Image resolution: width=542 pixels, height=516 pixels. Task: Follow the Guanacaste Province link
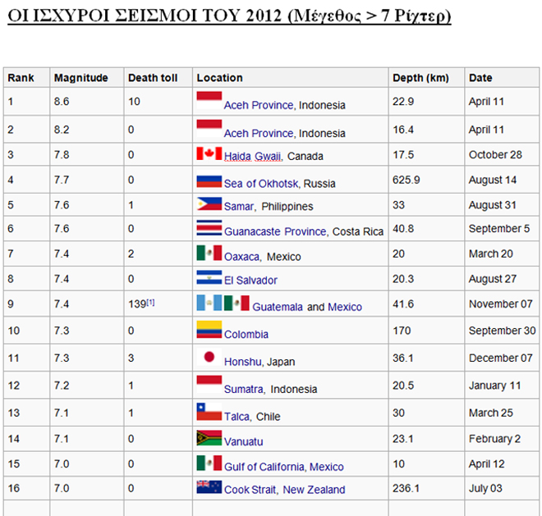click(x=275, y=232)
